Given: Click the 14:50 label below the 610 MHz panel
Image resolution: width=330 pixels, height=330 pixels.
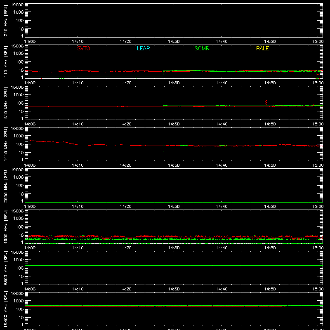Looking at the screenshot, I should (x=270, y=124).
